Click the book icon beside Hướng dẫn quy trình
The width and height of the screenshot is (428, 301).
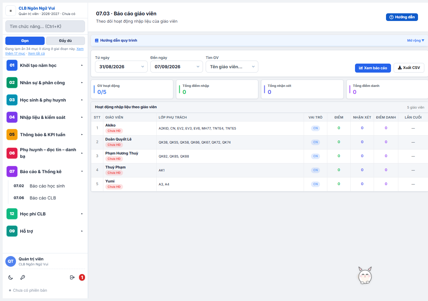click(97, 41)
